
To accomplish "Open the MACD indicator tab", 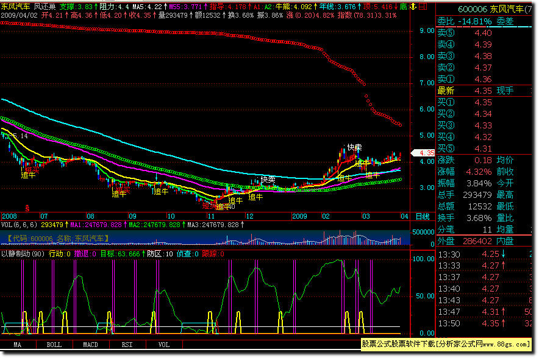I will (91, 344).
